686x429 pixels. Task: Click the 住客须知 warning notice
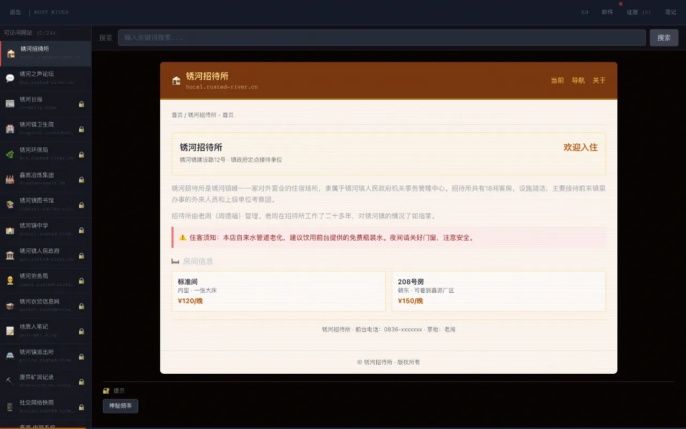389,238
